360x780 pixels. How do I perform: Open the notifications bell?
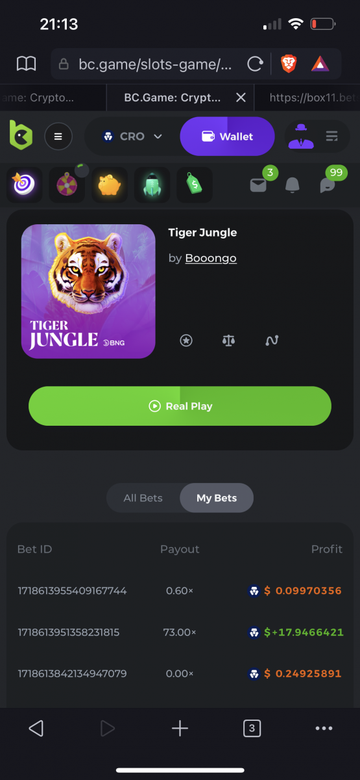coord(293,185)
